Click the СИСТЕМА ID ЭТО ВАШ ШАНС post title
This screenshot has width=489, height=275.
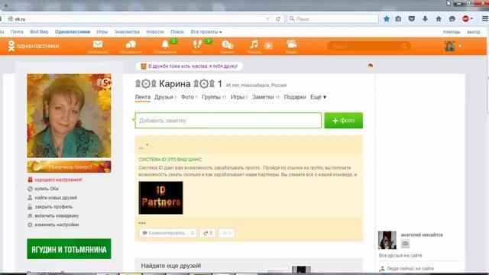[x=170, y=160]
